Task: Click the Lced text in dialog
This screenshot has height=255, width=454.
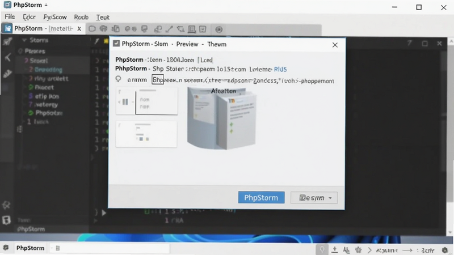Action: (x=207, y=60)
